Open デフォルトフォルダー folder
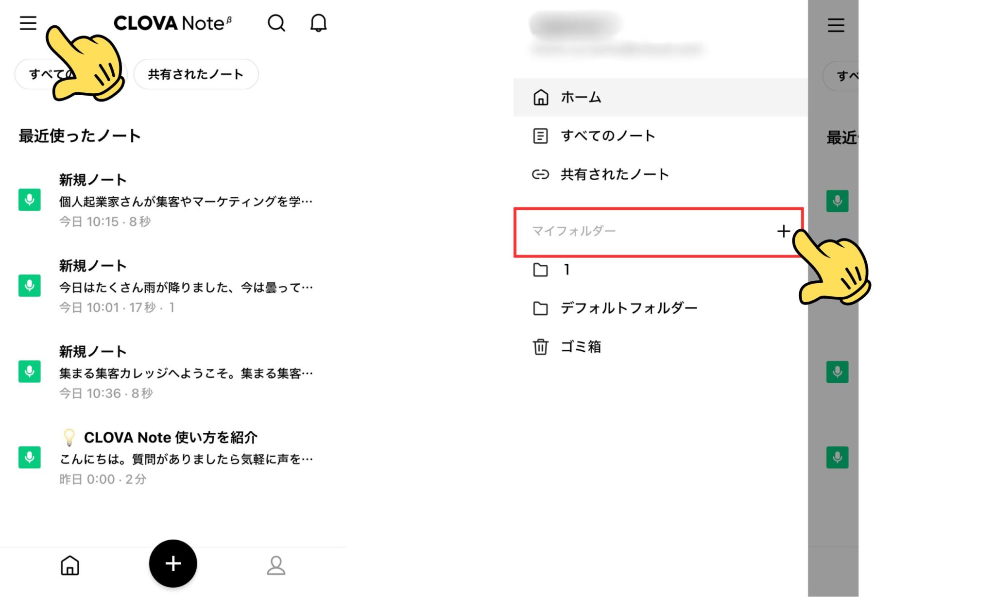The width and height of the screenshot is (995, 597). (660, 308)
